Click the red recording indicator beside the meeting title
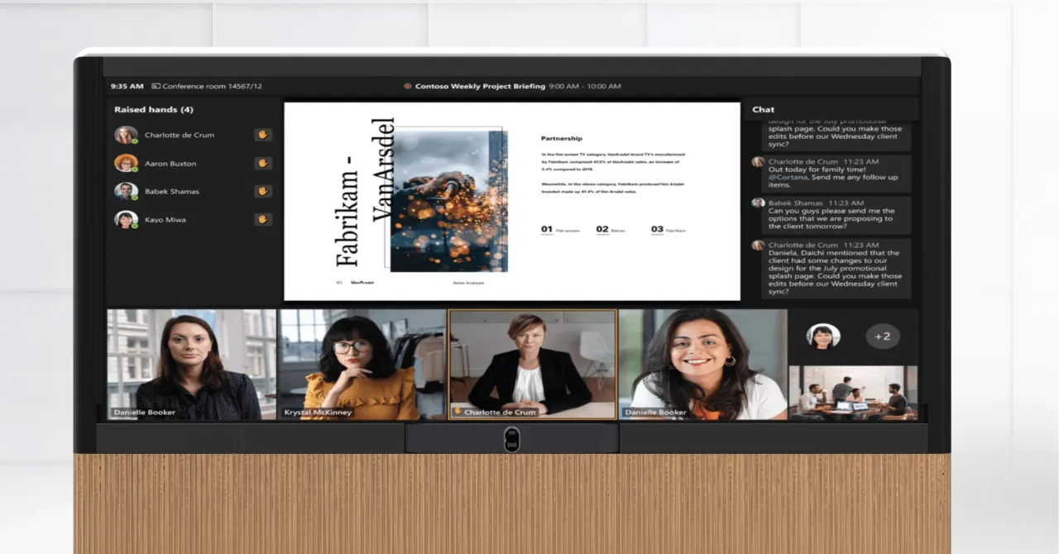 pyautogui.click(x=406, y=86)
